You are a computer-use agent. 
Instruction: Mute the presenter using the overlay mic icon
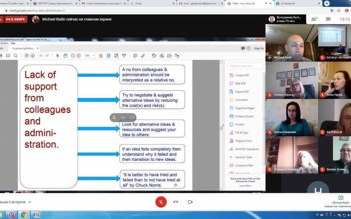[x=123, y=117]
